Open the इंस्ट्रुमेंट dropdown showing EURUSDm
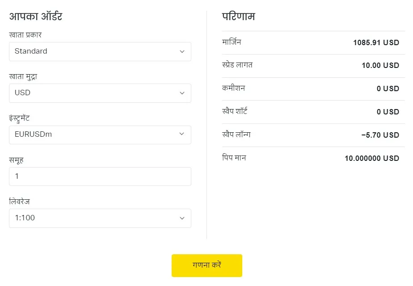 click(x=100, y=135)
